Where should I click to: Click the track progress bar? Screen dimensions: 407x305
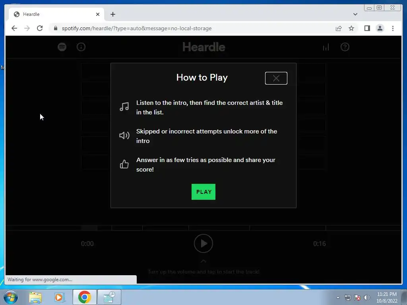[x=203, y=228]
